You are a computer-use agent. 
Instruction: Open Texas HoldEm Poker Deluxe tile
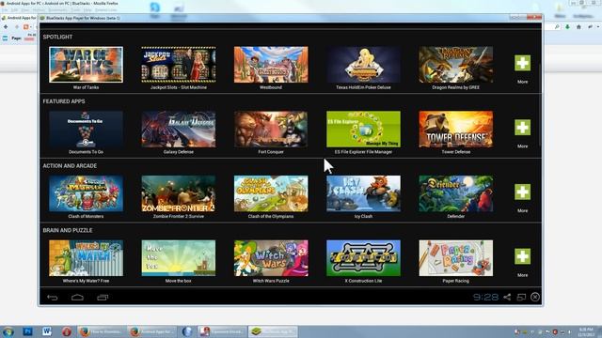pos(364,65)
